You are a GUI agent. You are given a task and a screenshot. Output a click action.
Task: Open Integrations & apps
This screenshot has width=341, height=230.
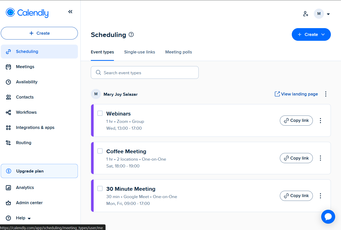point(39,127)
